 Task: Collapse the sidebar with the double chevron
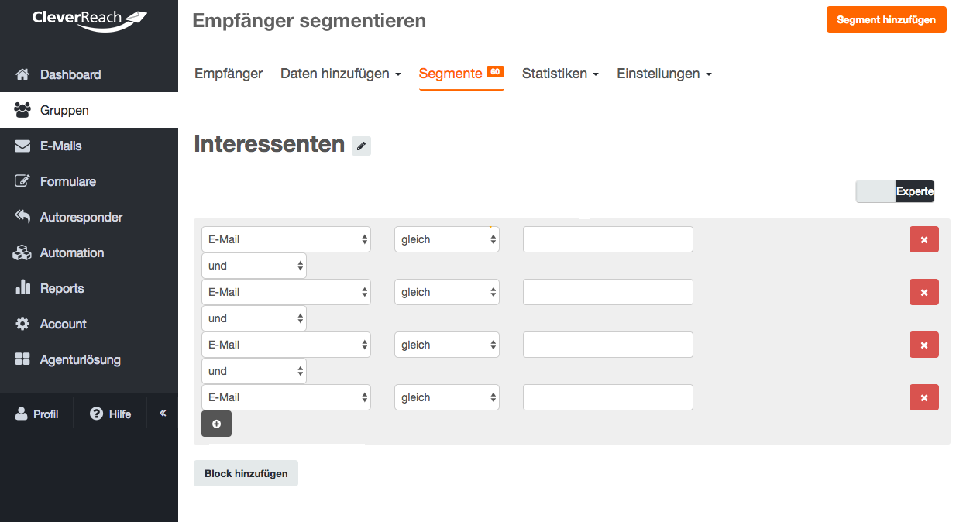[163, 414]
